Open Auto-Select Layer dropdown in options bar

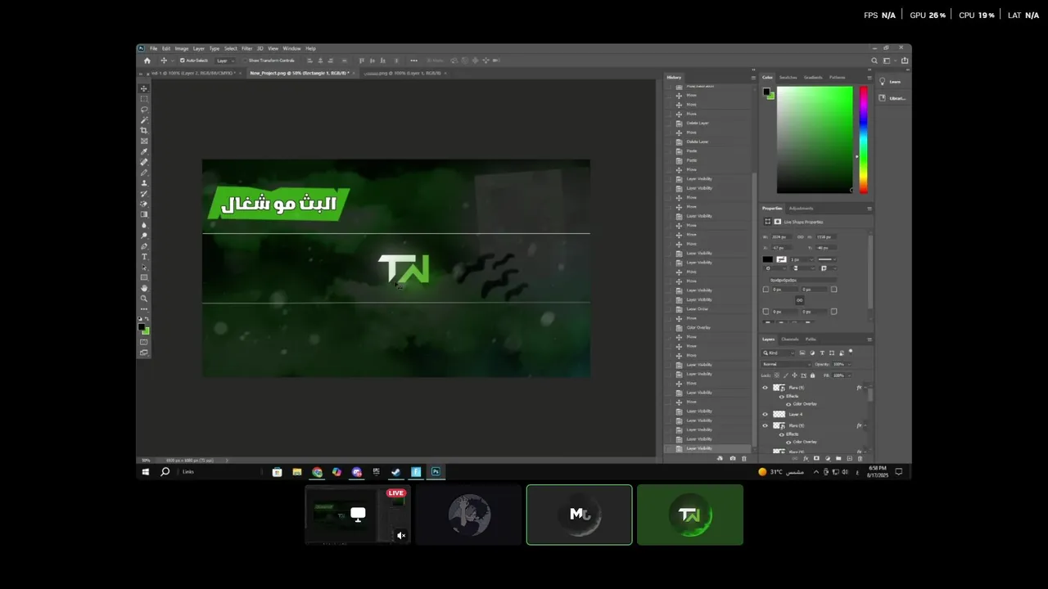(225, 61)
